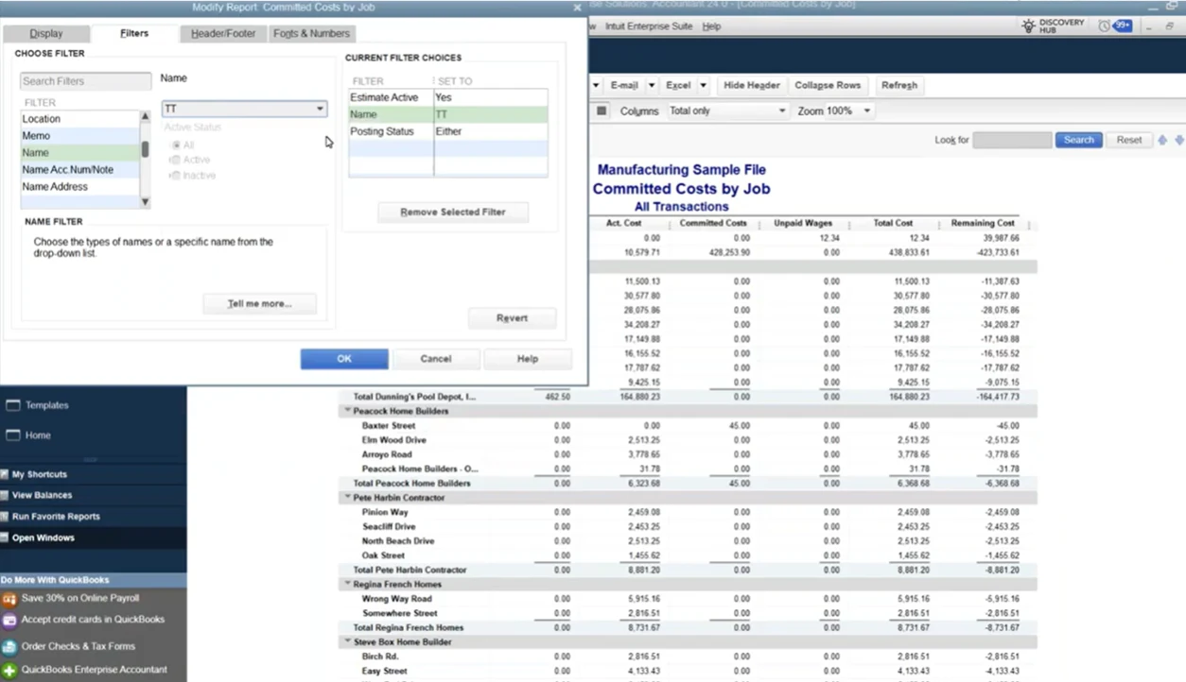The height and width of the screenshot is (682, 1186).
Task: Select the Inactive radio button
Action: click(x=175, y=176)
